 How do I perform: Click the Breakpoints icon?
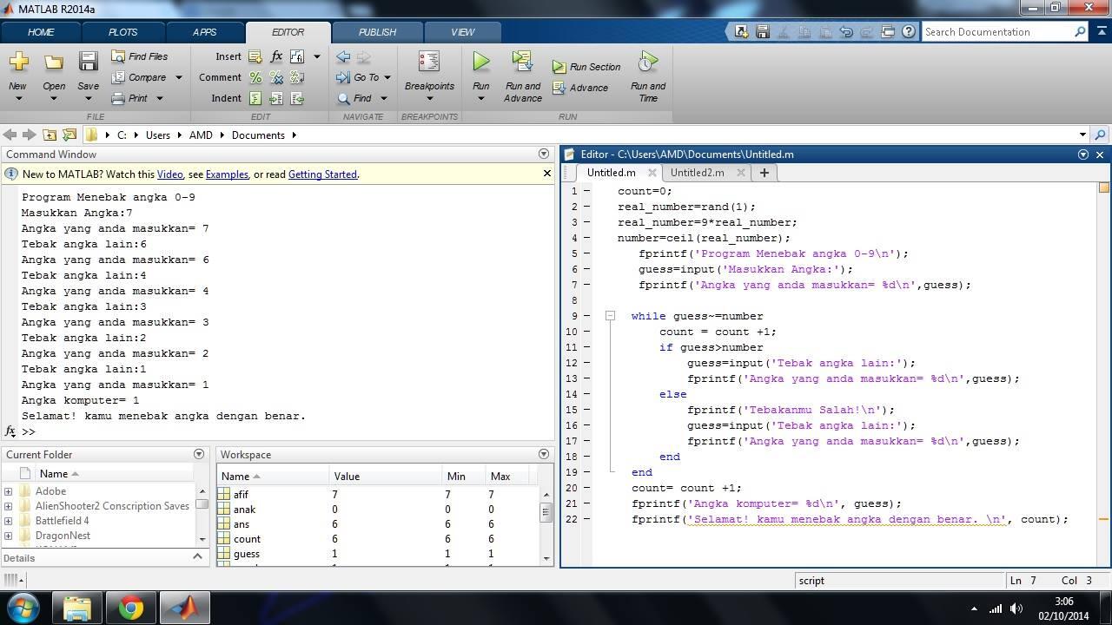coord(429,61)
